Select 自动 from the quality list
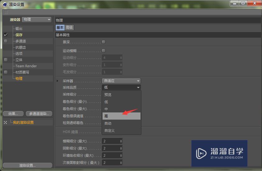The height and width of the screenshot is (171, 262). pos(122,123)
